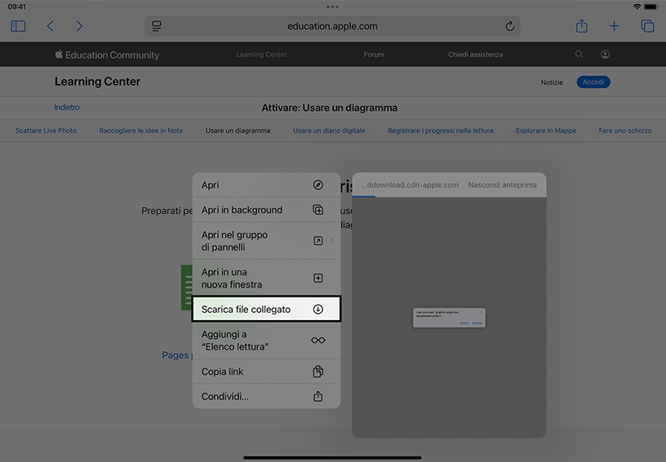Click the arrow-box icon beside Apri nel gruppo di pannelli

317,240
